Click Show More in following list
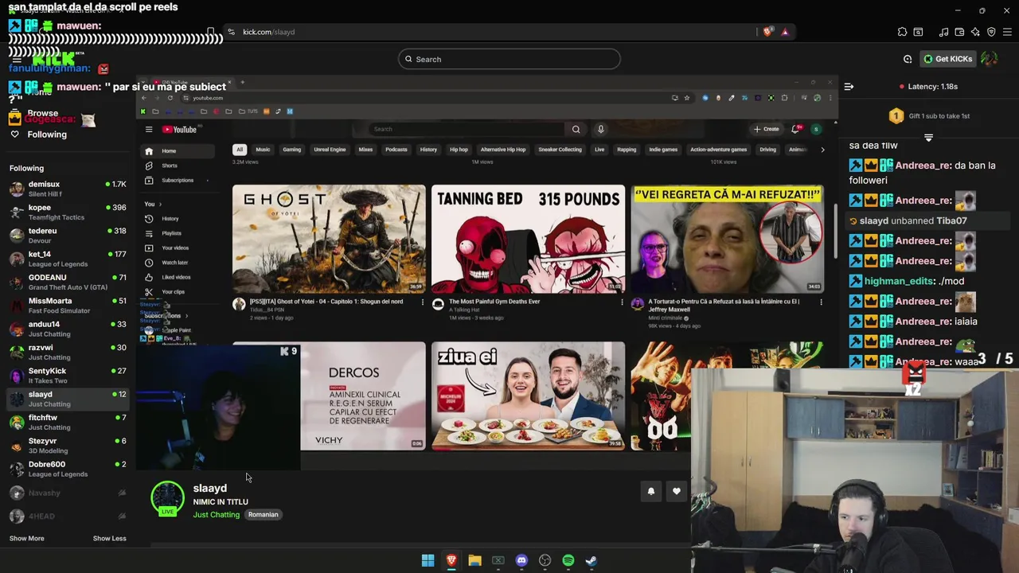The width and height of the screenshot is (1019, 573). [27, 538]
